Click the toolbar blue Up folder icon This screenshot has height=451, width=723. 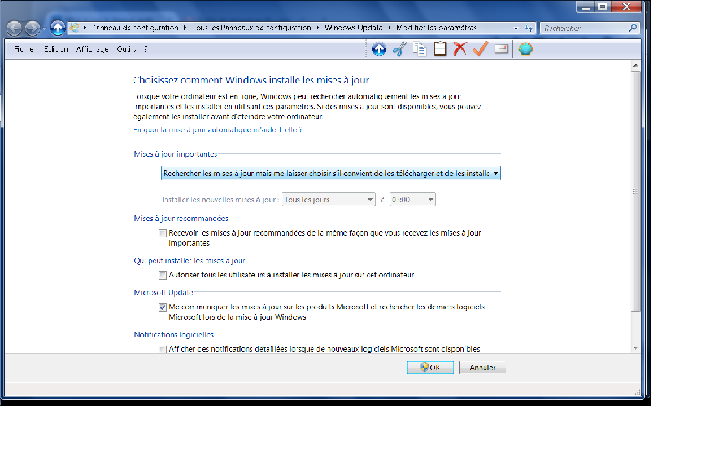pyautogui.click(x=379, y=49)
